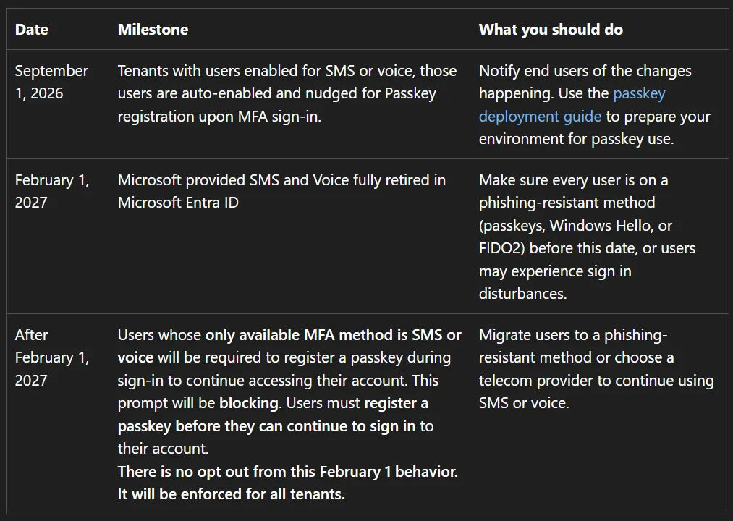Click the Date column header

(32, 30)
